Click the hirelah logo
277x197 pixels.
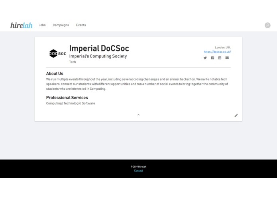click(x=22, y=25)
